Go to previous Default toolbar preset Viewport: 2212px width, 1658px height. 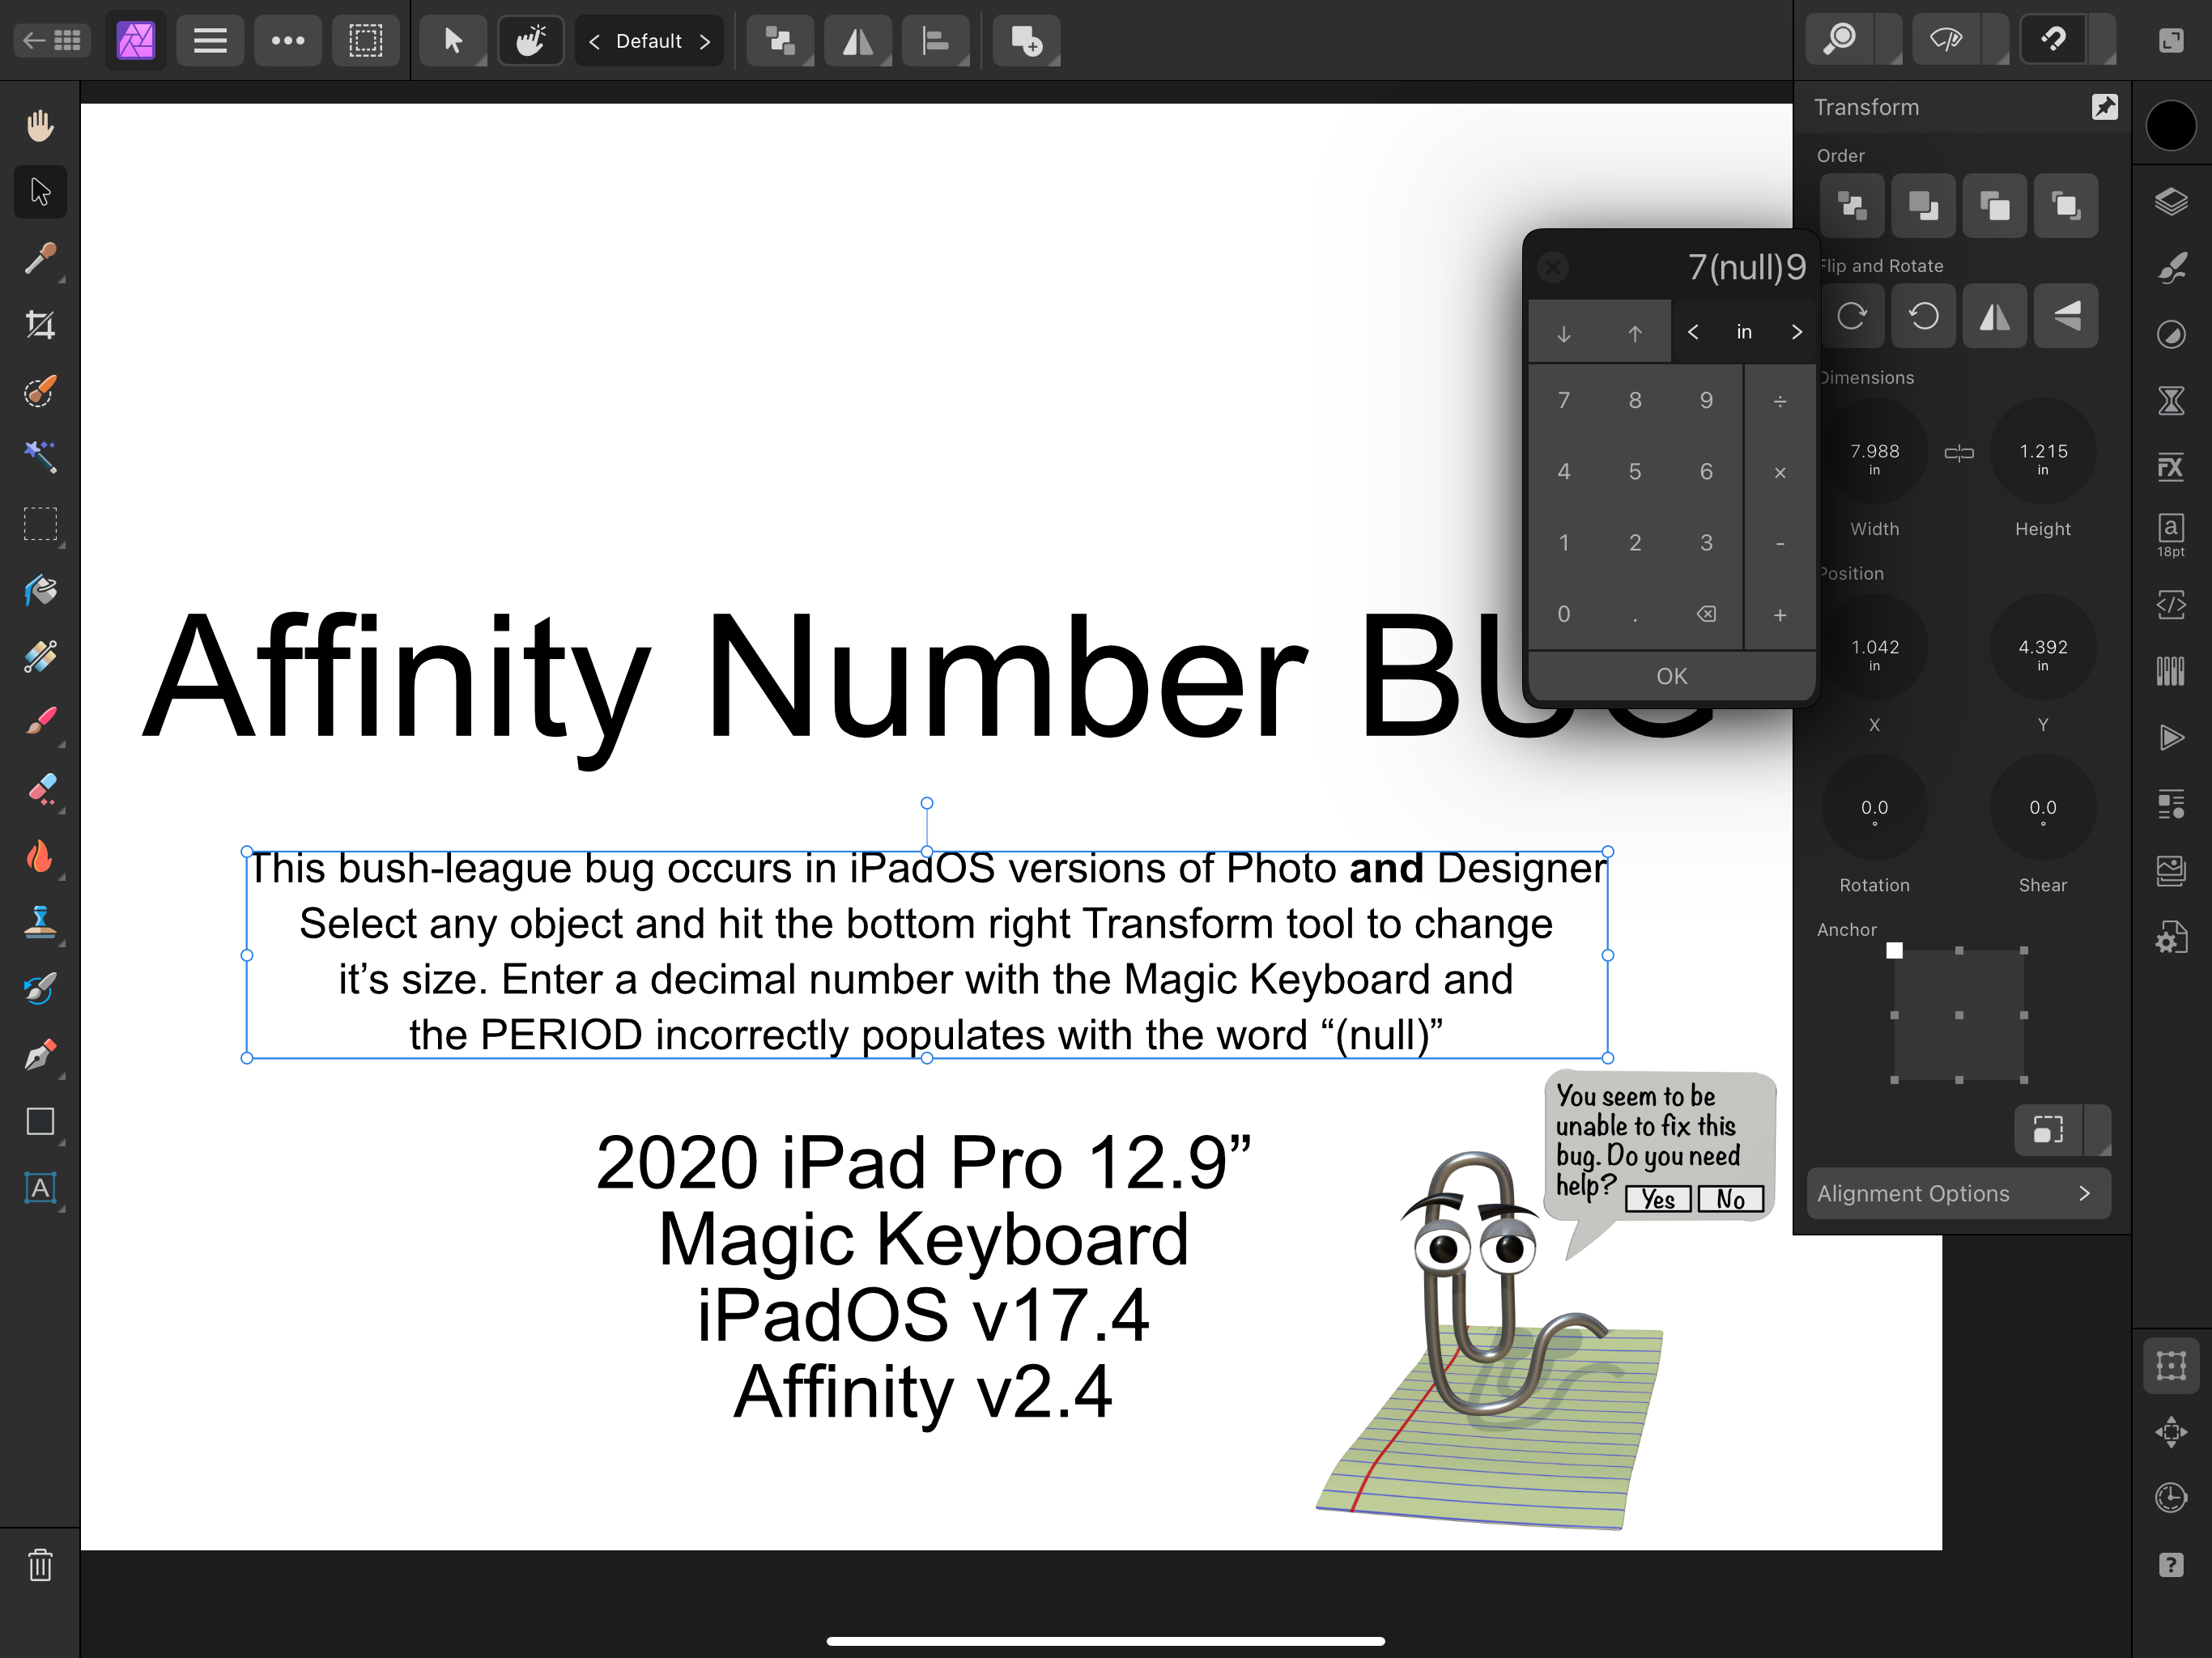click(595, 41)
